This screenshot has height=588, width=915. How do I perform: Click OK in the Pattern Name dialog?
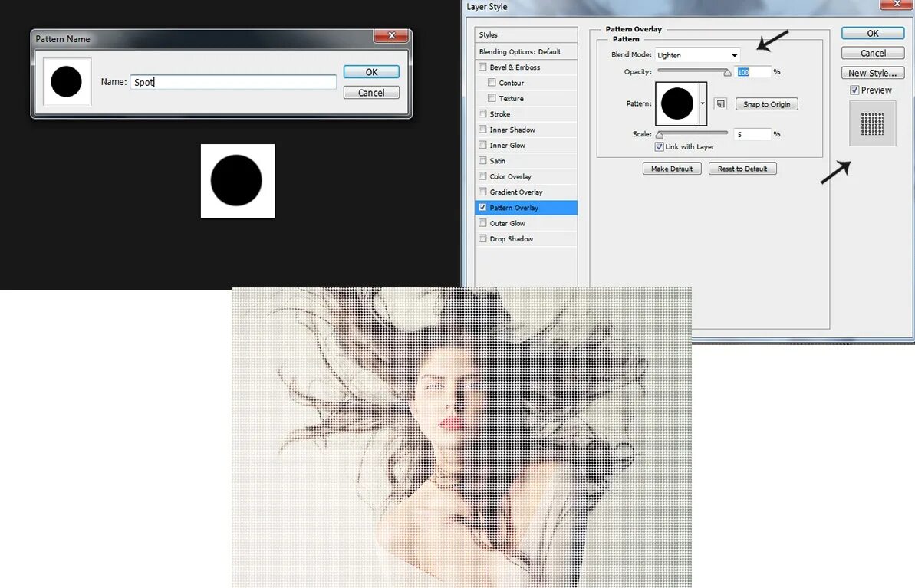371,72
